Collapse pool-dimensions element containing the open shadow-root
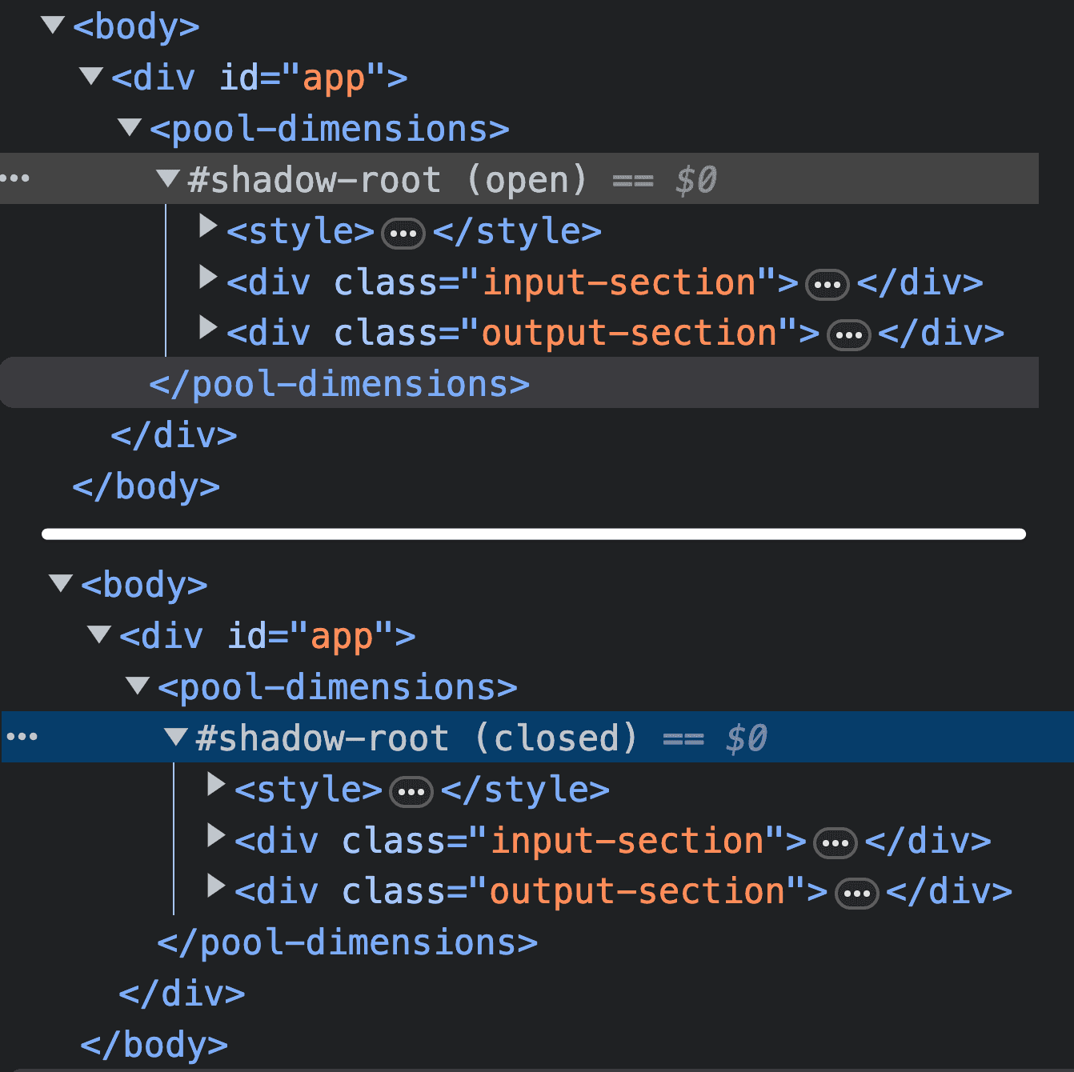The height and width of the screenshot is (1072, 1074). pyautogui.click(x=130, y=127)
